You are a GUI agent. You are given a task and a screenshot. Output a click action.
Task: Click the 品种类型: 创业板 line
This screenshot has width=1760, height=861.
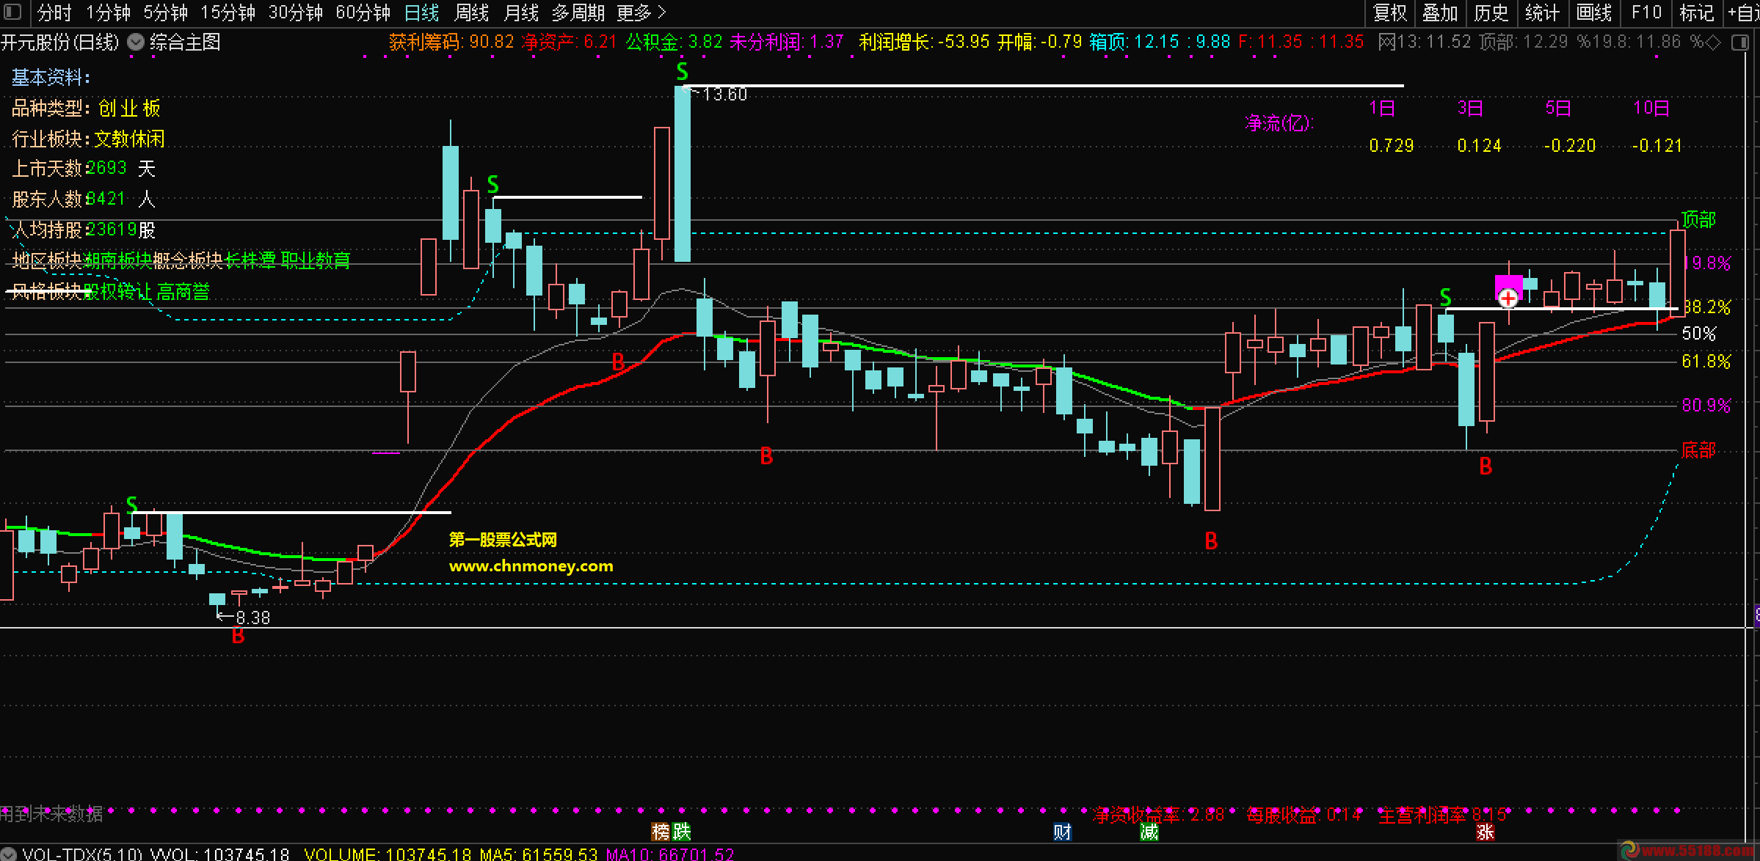(86, 108)
